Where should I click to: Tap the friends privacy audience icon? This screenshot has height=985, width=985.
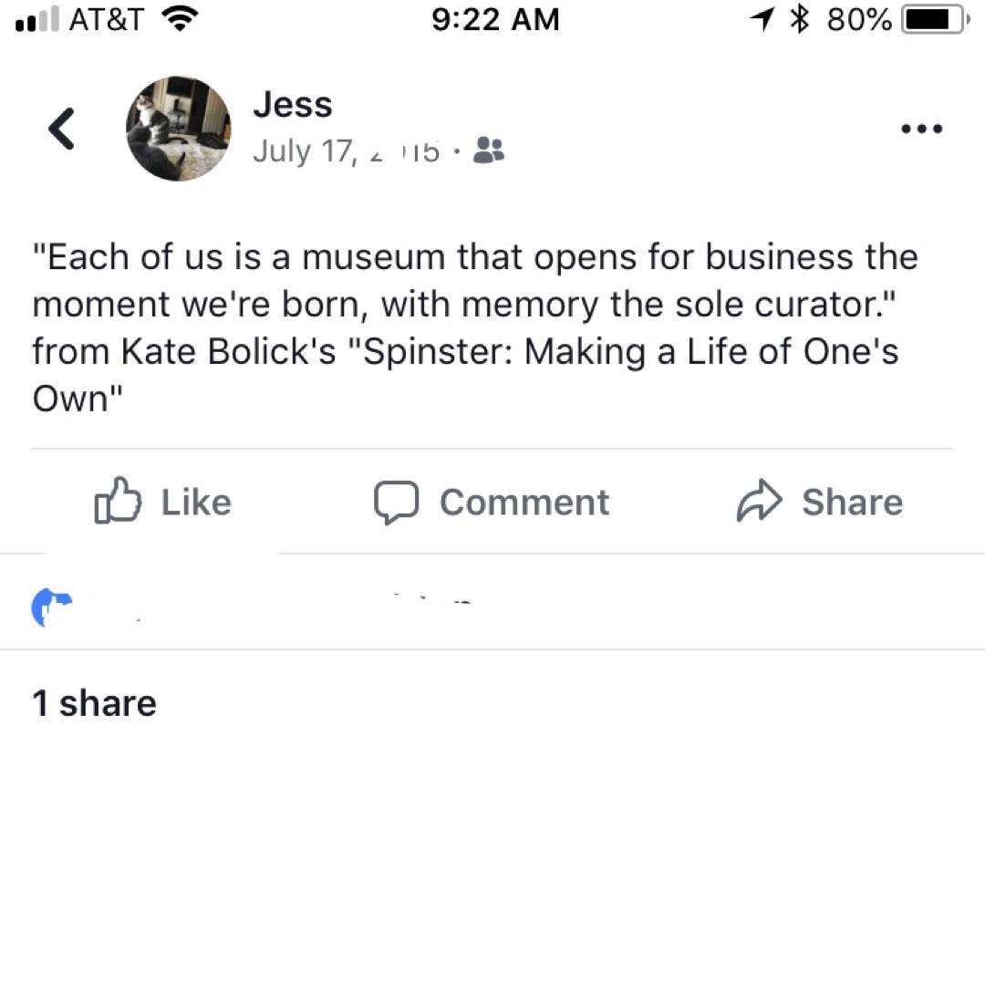(489, 150)
